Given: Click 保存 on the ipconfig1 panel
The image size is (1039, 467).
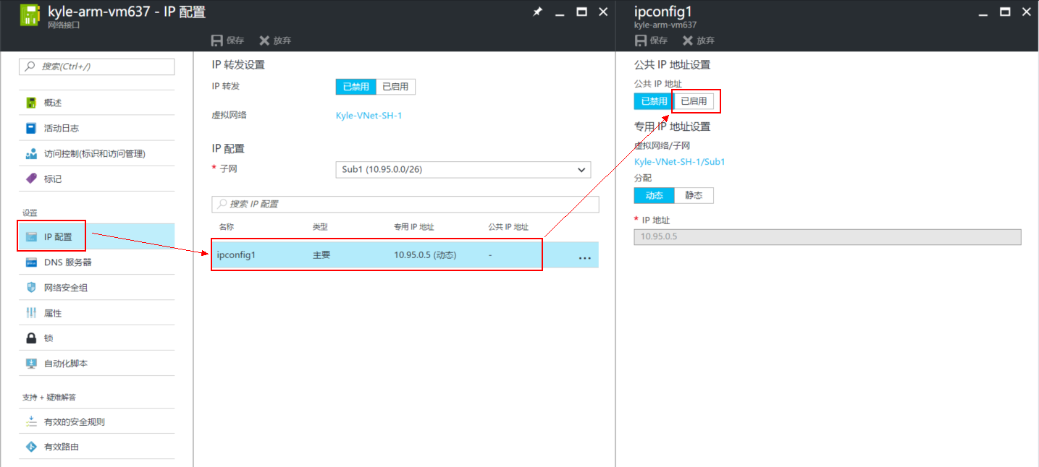Looking at the screenshot, I should (652, 40).
